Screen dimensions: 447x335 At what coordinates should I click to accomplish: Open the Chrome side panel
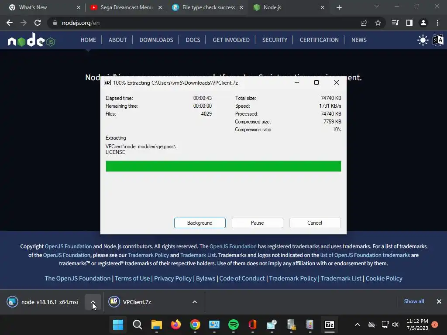[409, 23]
